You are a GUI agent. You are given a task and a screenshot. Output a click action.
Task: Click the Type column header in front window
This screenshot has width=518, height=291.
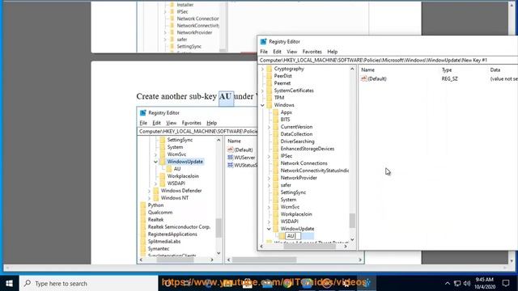pyautogui.click(x=447, y=70)
